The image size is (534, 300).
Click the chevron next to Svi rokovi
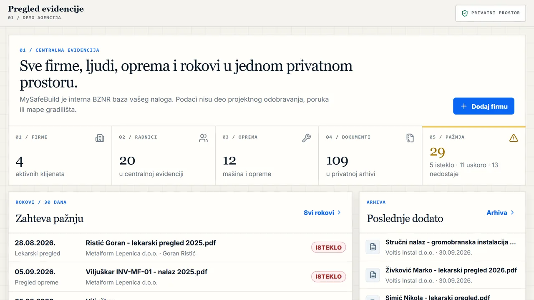point(339,212)
